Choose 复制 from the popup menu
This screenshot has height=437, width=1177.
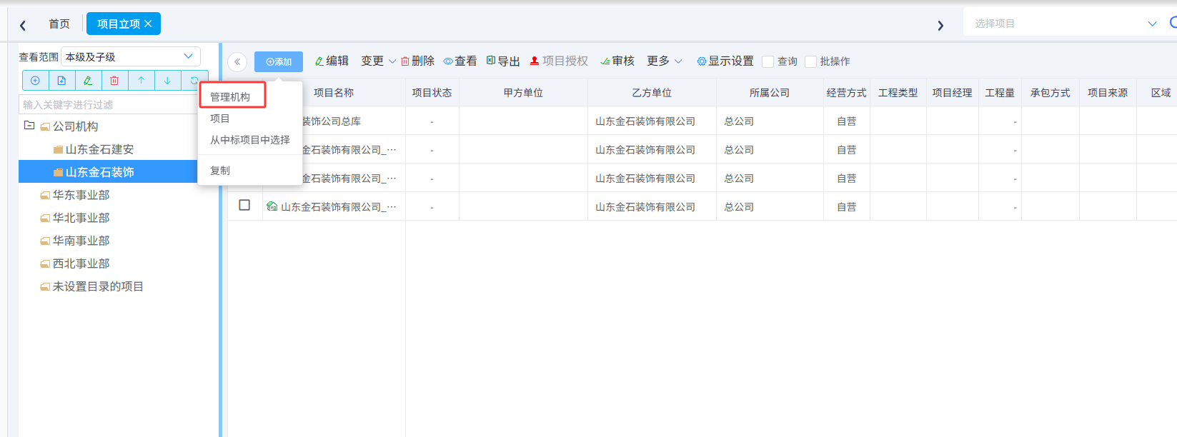(220, 171)
